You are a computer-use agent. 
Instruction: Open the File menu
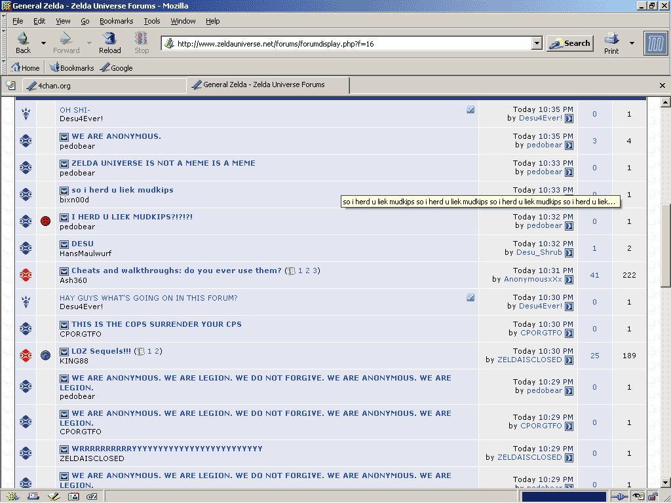tap(18, 21)
